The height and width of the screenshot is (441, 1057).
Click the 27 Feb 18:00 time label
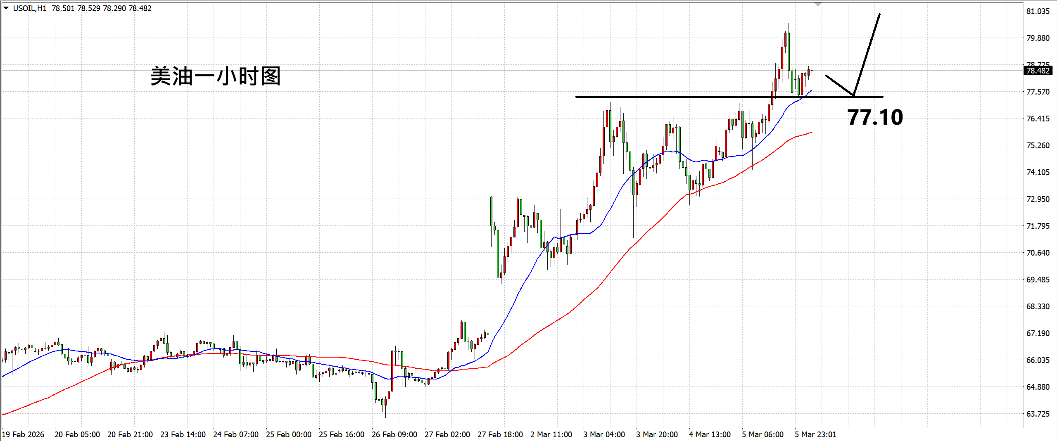tap(500, 434)
